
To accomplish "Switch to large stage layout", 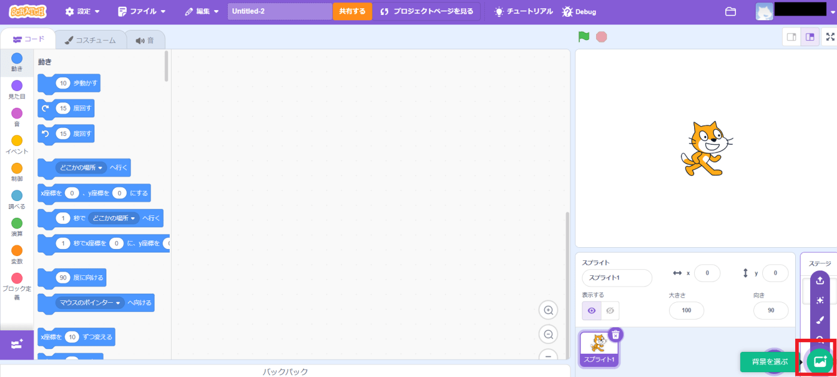I will (809, 37).
